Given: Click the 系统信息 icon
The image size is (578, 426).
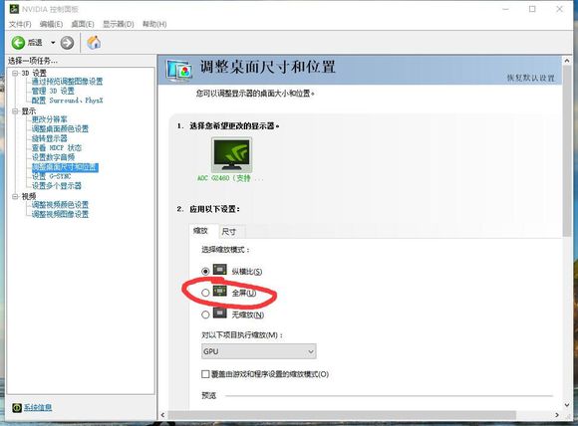Looking at the screenshot, I should (17, 408).
